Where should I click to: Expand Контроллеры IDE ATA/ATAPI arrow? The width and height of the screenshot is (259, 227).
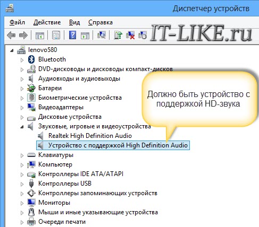point(22,174)
